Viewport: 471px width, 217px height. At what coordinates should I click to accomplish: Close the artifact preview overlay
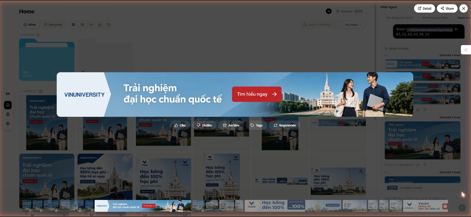click(463, 8)
